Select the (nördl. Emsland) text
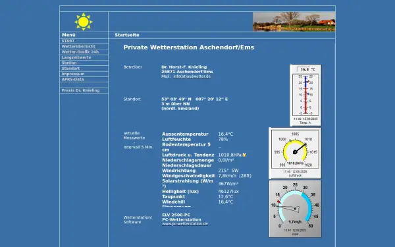The height and width of the screenshot is (247, 395). click(x=180, y=109)
